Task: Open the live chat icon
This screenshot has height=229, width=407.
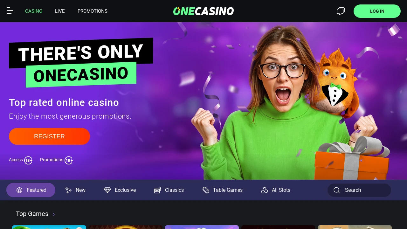Action: pyautogui.click(x=341, y=11)
